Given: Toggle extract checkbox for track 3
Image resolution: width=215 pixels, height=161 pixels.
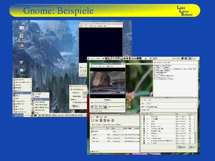Looking at the screenshot, I should [x=144, y=121].
